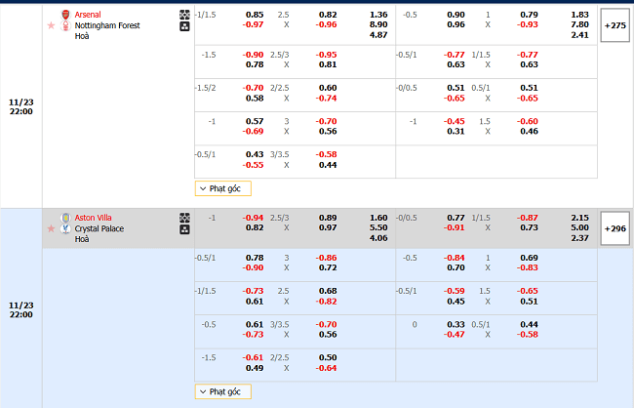The image size is (634, 408).
Task: Open the lower dark icon beside Crystal Palace
Action: (x=184, y=229)
